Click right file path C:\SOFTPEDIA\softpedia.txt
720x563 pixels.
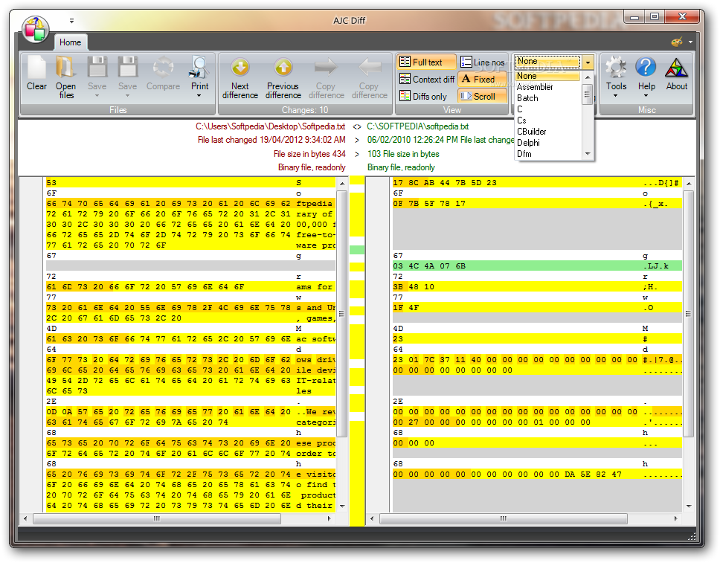(417, 126)
